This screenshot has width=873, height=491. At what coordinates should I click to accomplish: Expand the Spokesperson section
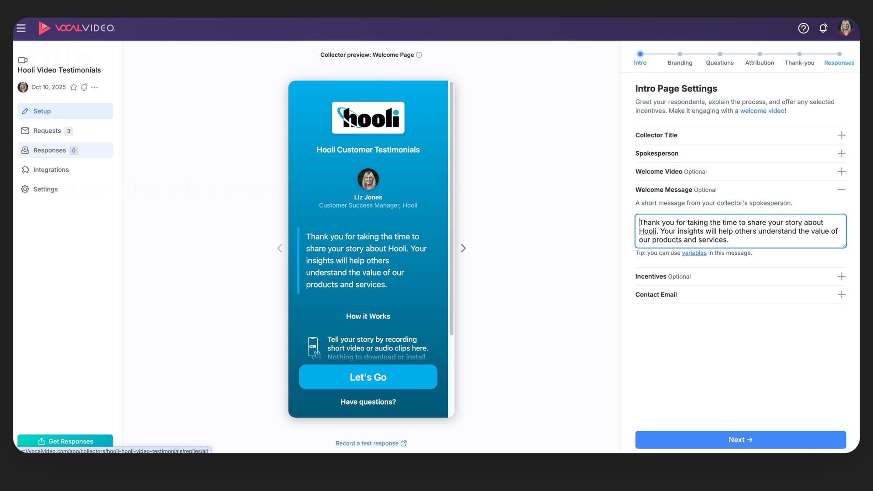pos(841,153)
